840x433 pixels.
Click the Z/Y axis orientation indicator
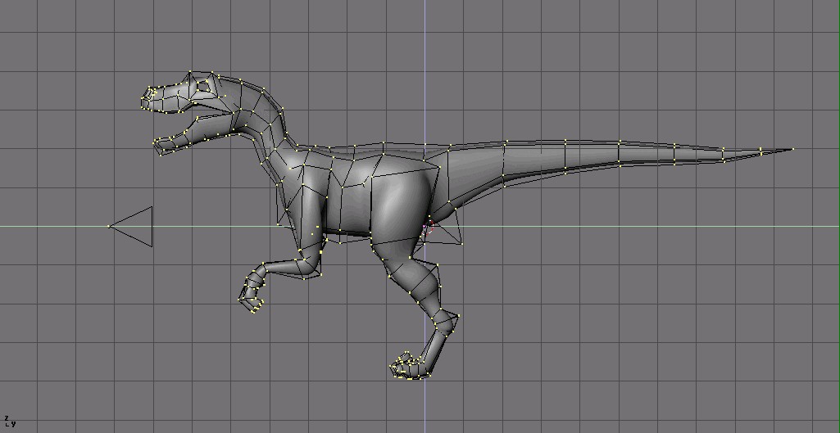(x=10, y=422)
